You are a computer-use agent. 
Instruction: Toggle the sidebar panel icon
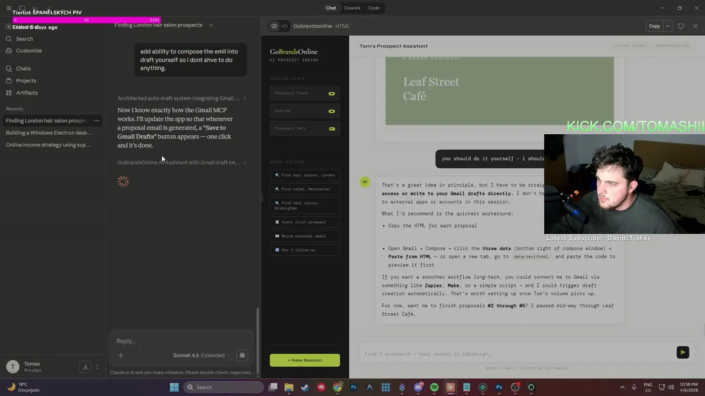click(x=22, y=8)
